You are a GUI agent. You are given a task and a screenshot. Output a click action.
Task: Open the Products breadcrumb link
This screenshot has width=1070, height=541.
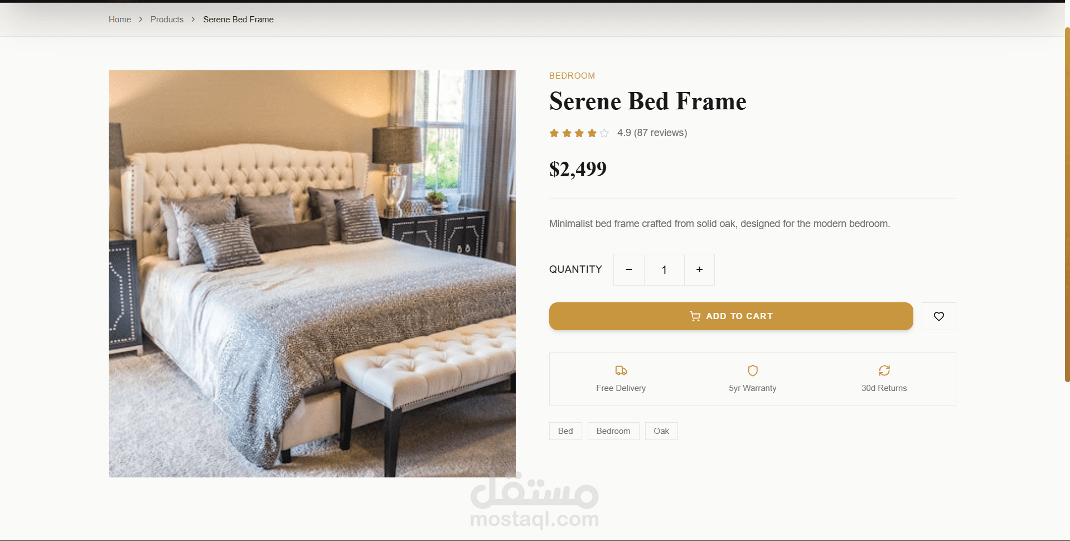(x=167, y=20)
